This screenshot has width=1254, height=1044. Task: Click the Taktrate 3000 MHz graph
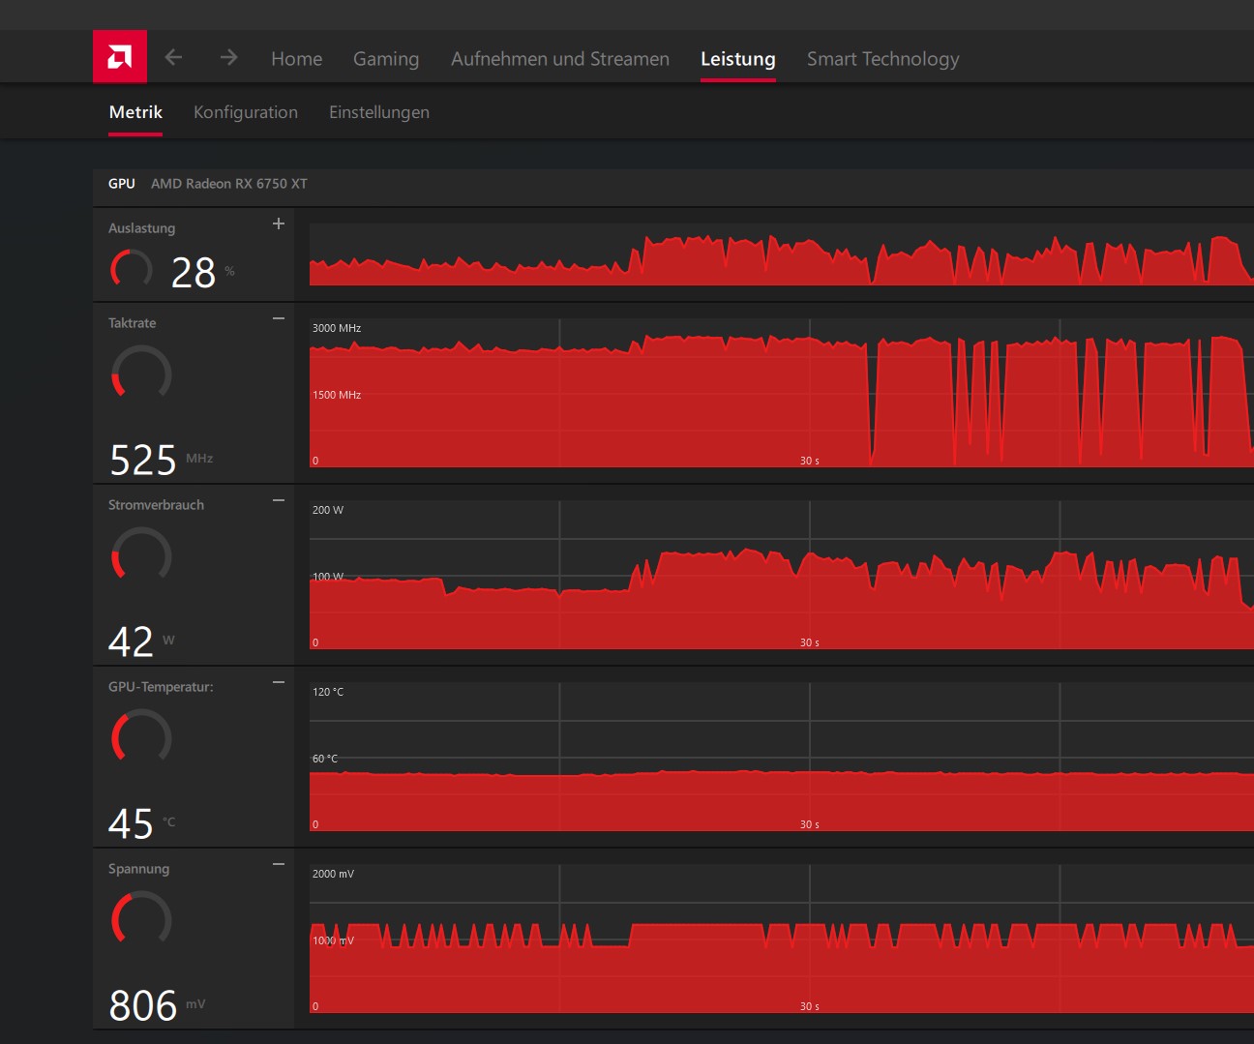pos(782,393)
